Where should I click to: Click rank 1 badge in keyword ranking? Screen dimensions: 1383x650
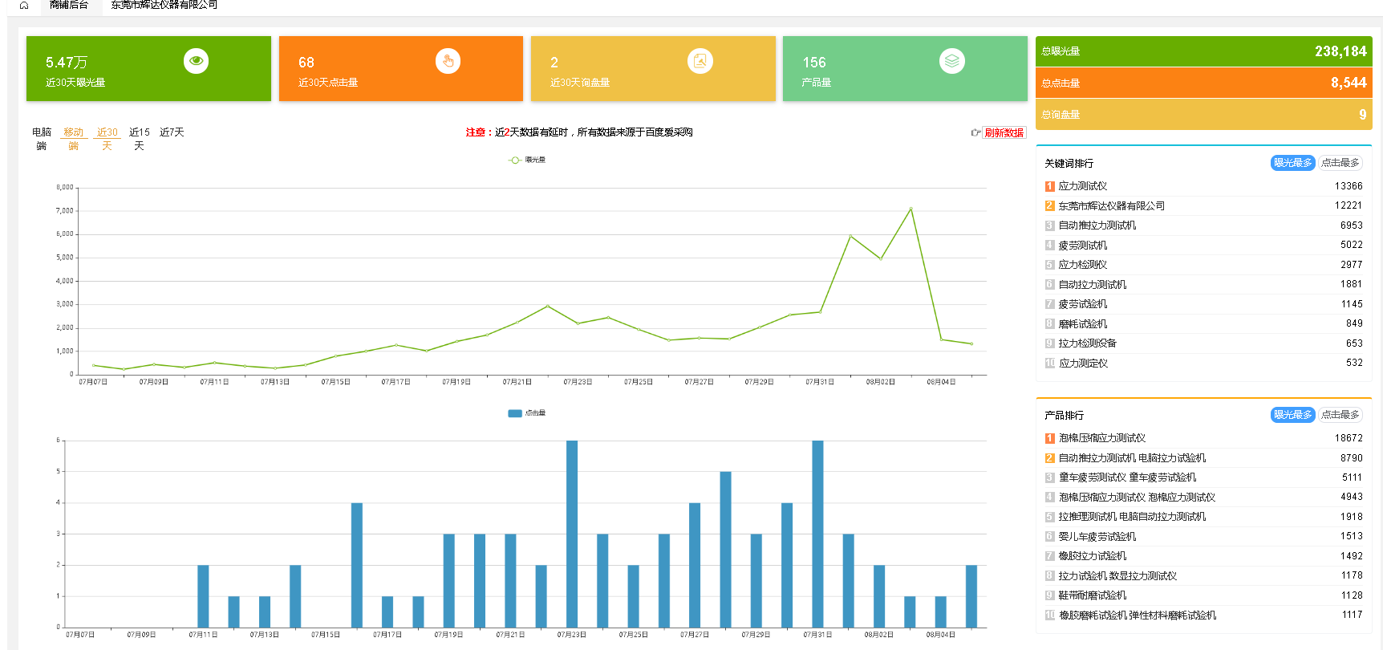click(x=1049, y=186)
